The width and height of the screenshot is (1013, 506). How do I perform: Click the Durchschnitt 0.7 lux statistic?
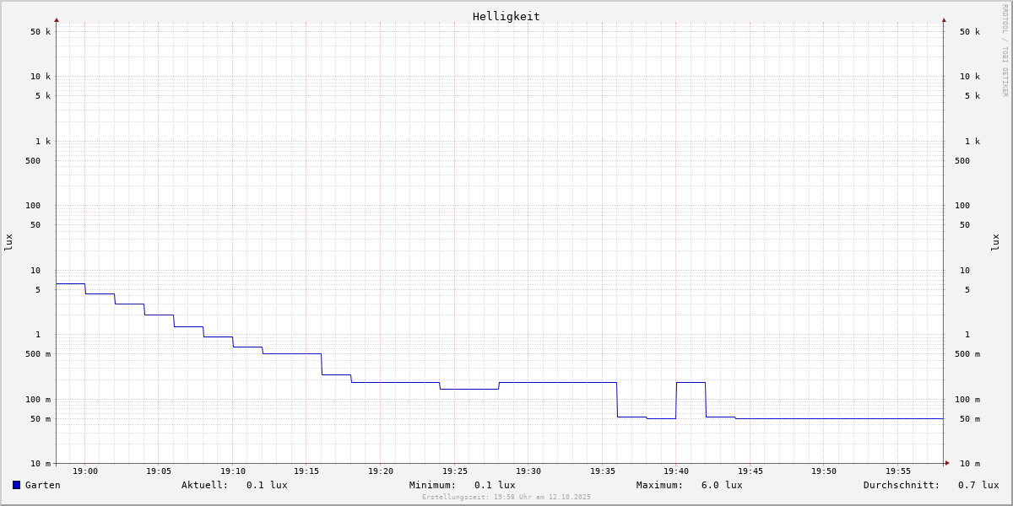(978, 485)
